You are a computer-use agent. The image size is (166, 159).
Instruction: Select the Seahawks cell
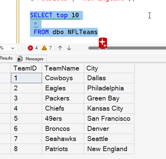pos(63,139)
